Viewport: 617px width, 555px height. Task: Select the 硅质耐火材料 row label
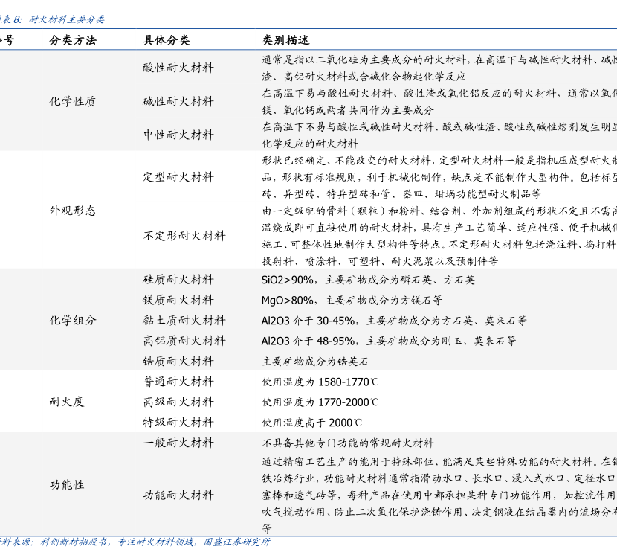(x=178, y=280)
